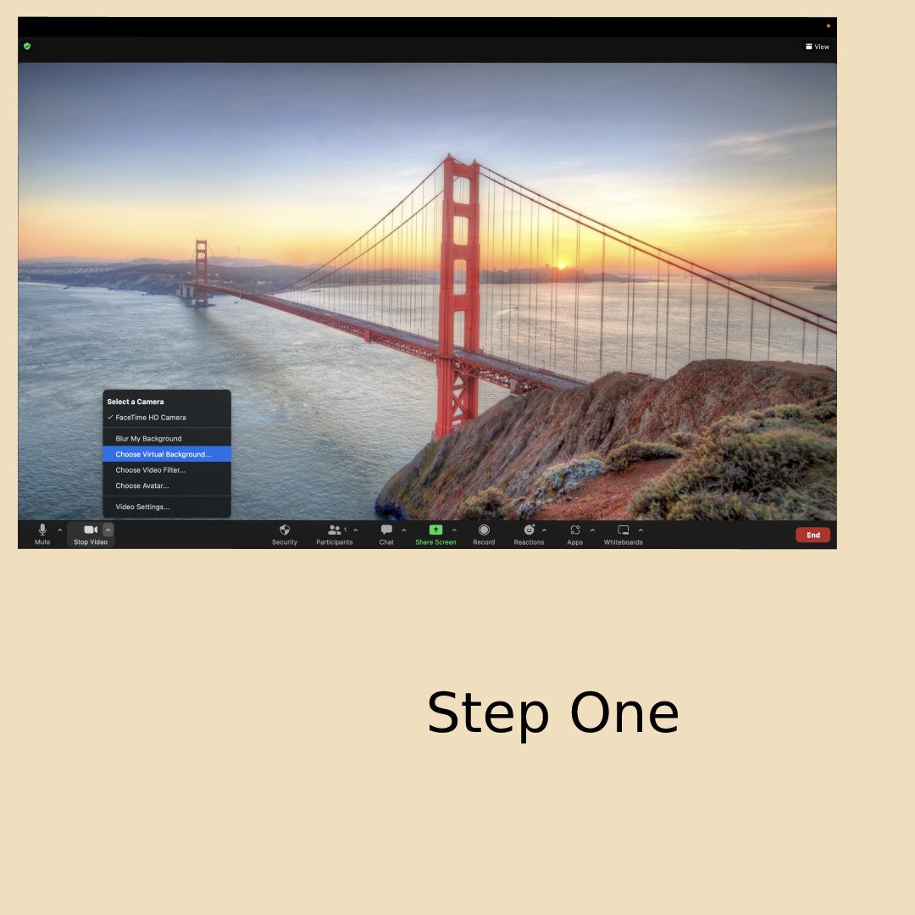Image resolution: width=915 pixels, height=915 pixels.
Task: Start recording the meeting
Action: 483,535
